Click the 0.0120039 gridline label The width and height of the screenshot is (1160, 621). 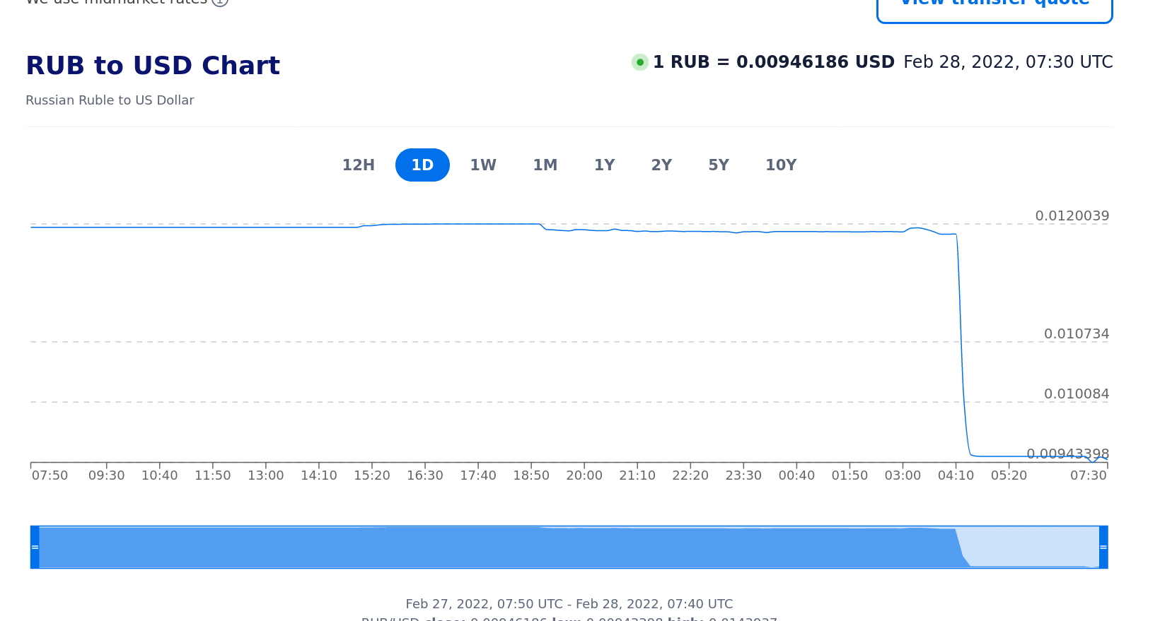tap(1072, 216)
